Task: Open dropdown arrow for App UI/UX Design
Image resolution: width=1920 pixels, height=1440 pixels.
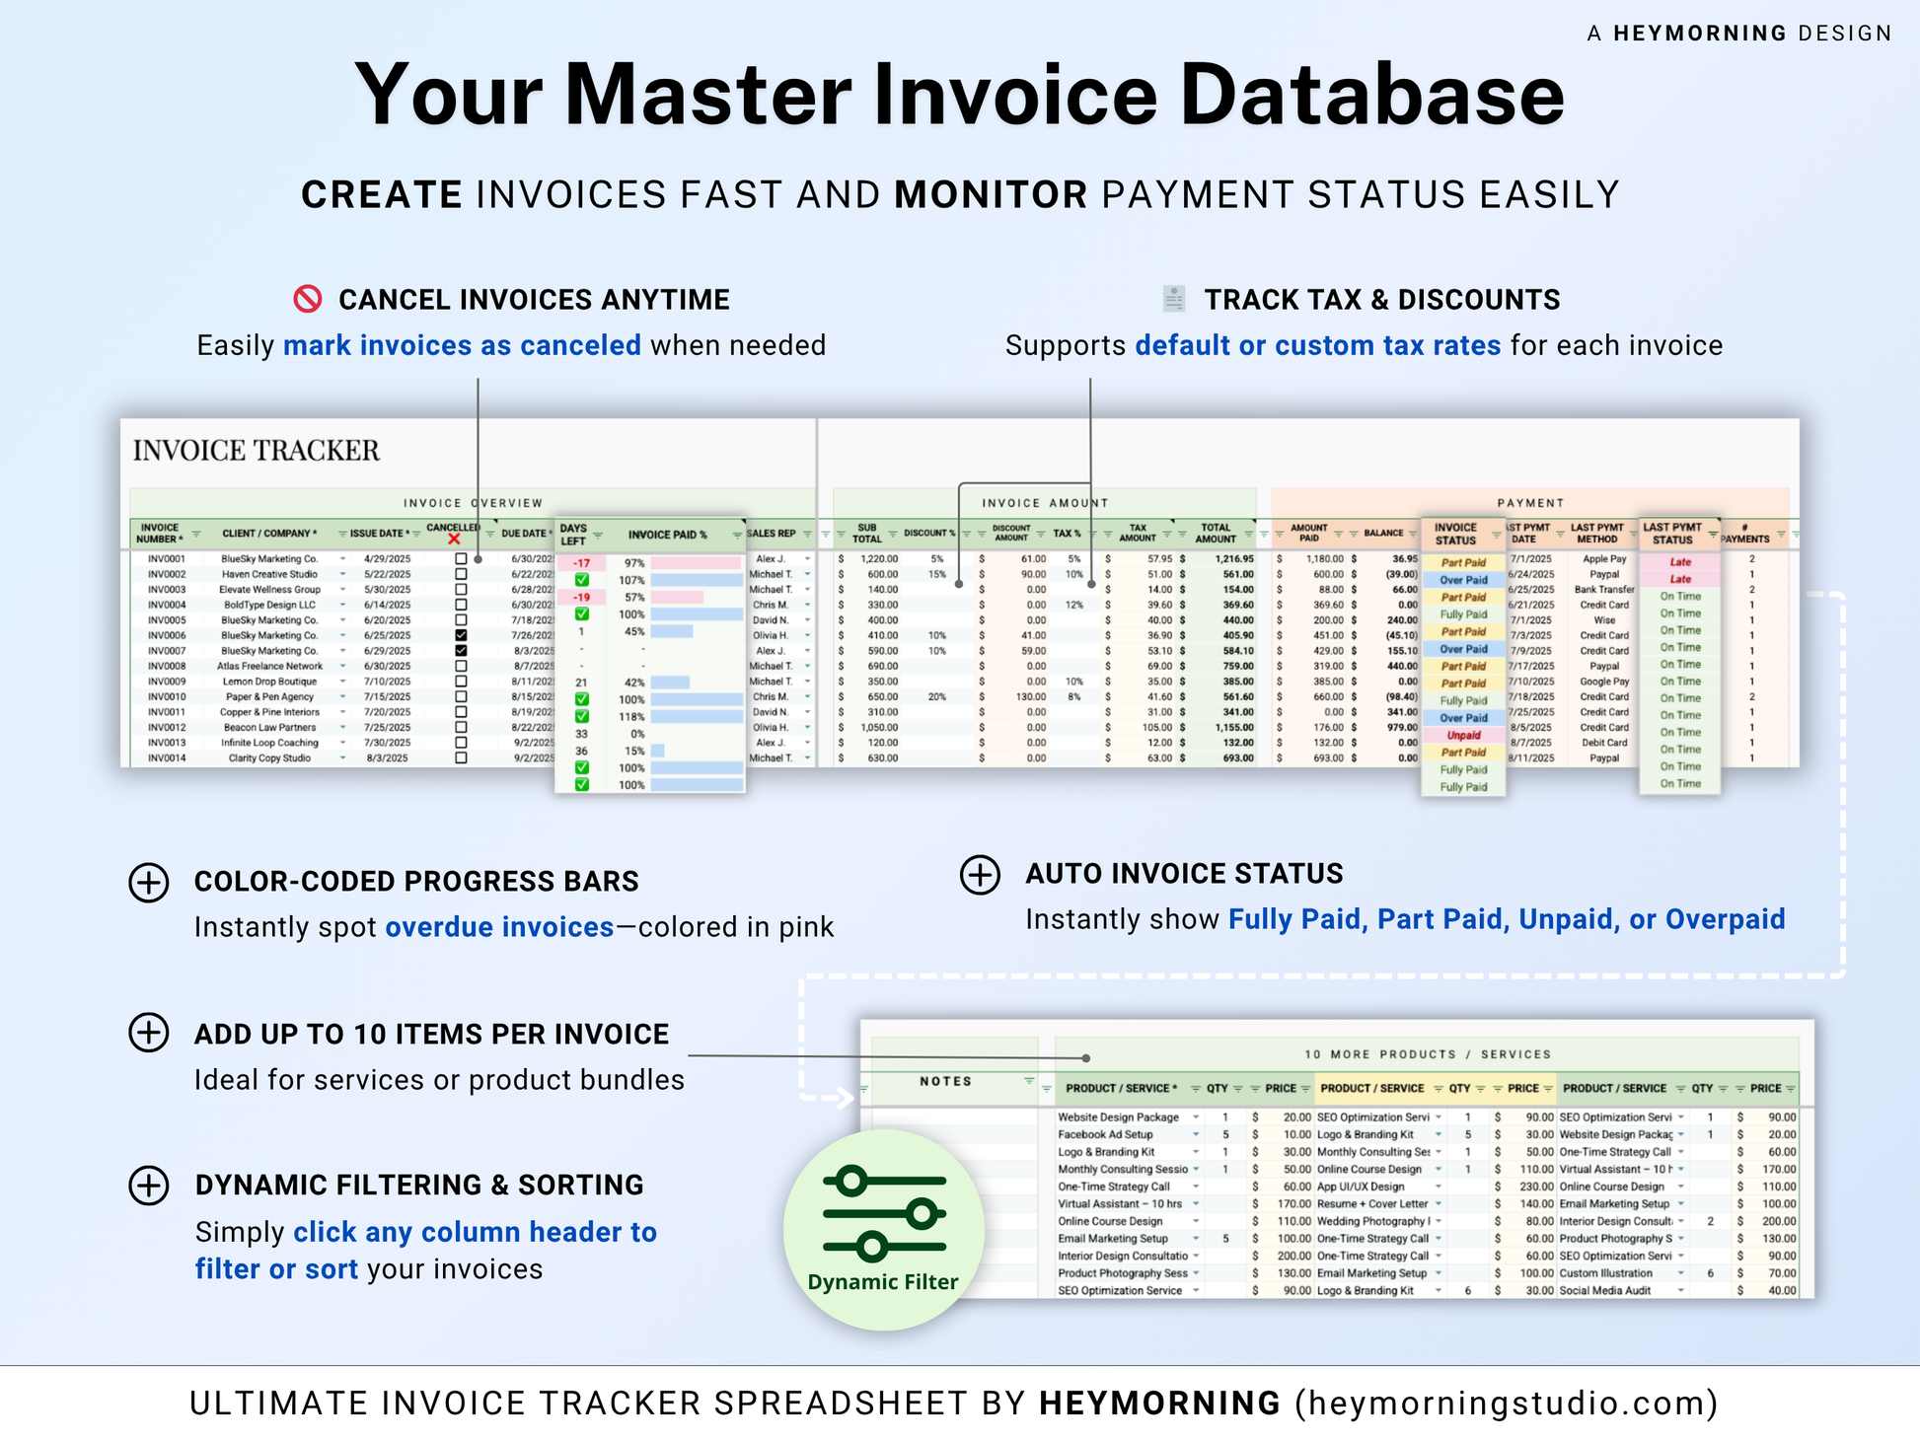Action: tap(1439, 1187)
